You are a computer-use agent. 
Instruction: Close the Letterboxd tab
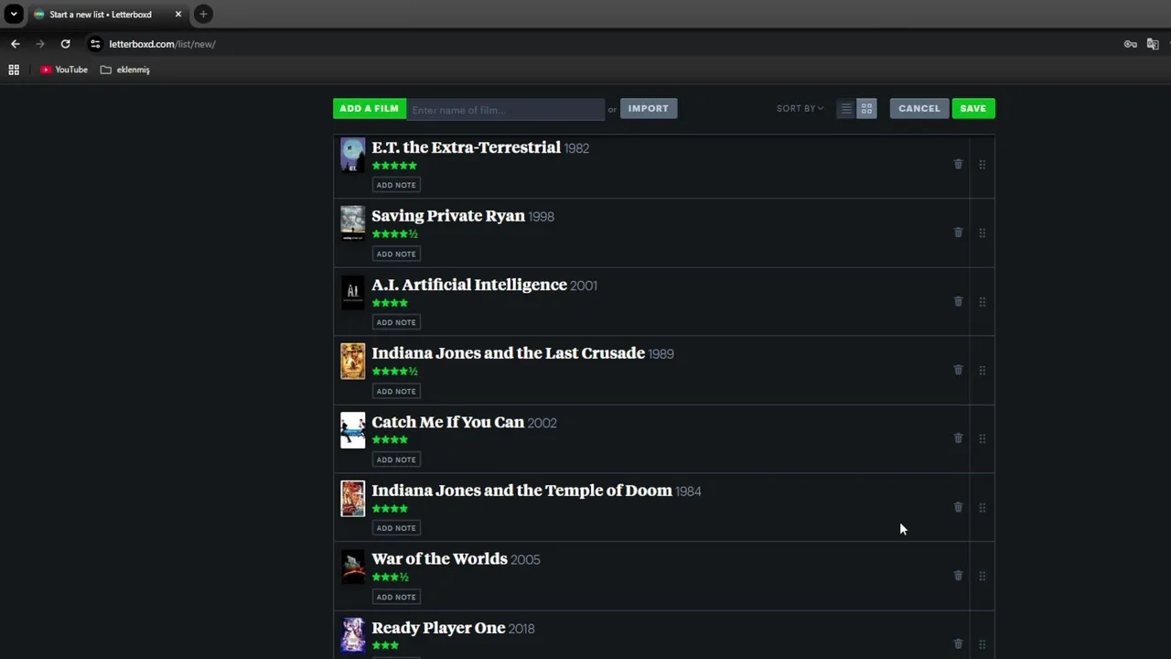pyautogui.click(x=178, y=15)
